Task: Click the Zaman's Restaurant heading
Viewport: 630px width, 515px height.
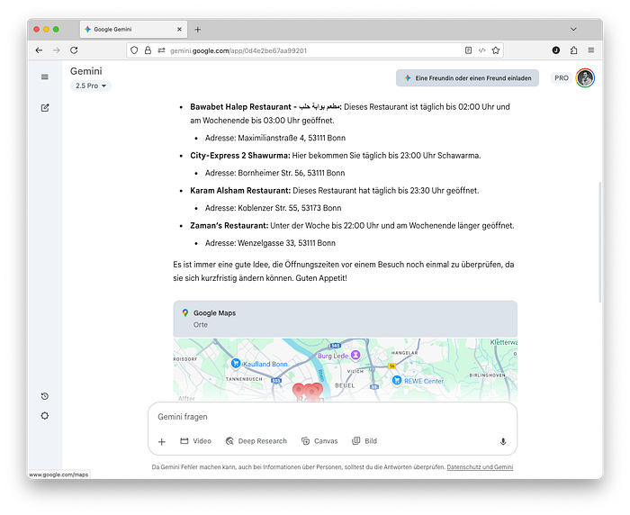Action: [x=229, y=226]
